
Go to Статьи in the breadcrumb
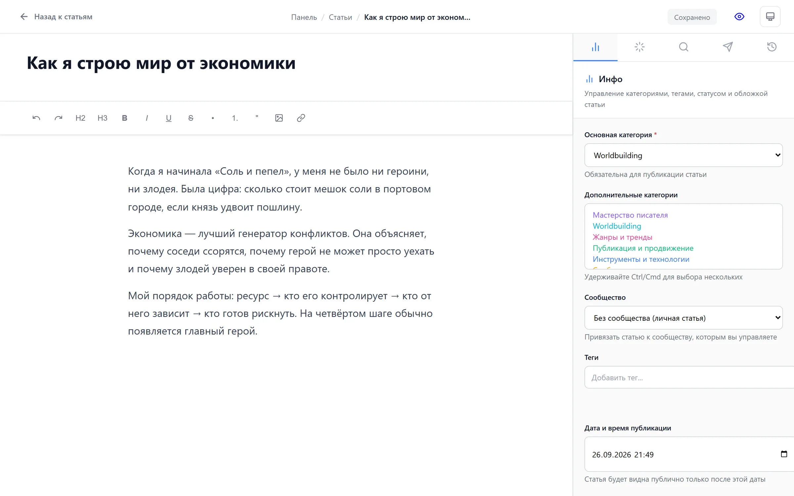click(340, 17)
